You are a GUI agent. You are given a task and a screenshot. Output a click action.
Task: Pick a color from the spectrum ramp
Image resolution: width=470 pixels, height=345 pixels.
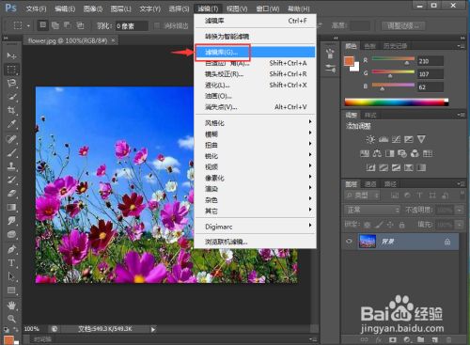[397, 102]
